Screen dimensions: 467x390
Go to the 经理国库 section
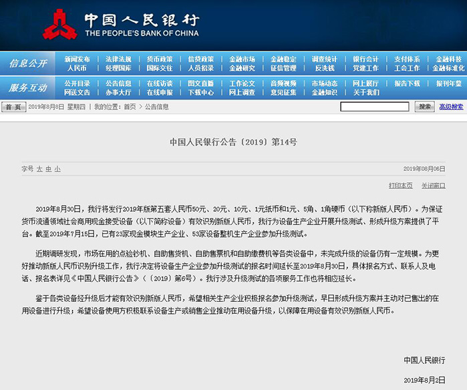click(x=118, y=68)
